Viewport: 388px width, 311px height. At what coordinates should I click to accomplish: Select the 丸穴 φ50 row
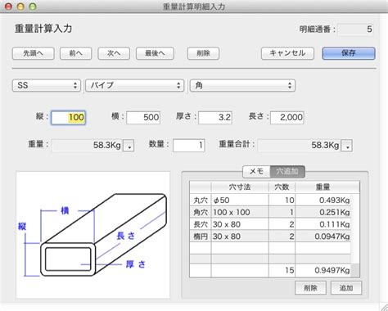tap(270, 200)
